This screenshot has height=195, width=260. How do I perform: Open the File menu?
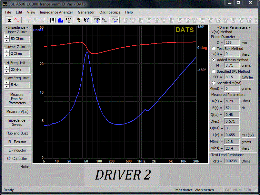(8, 12)
